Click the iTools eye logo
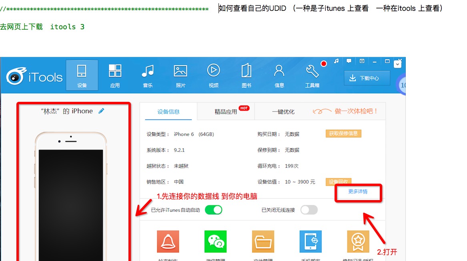 [x=16, y=76]
